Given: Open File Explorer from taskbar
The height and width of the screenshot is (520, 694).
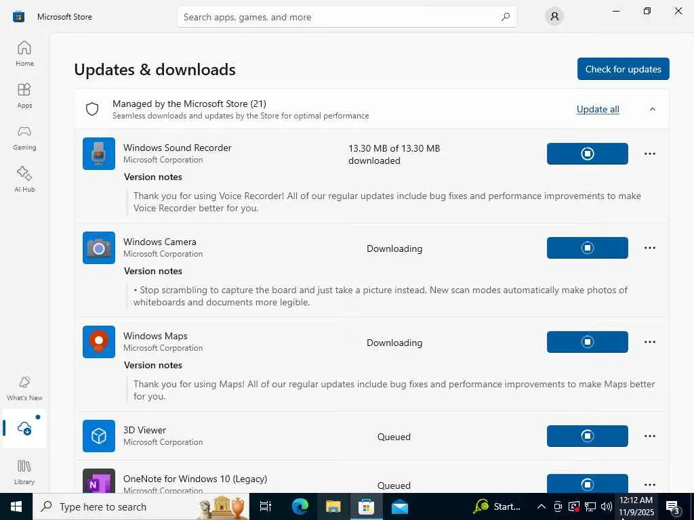Looking at the screenshot, I should 333,506.
